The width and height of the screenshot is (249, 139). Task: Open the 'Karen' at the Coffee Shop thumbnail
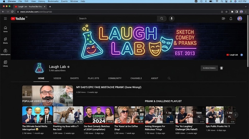pyautogui.click(x=129, y=115)
